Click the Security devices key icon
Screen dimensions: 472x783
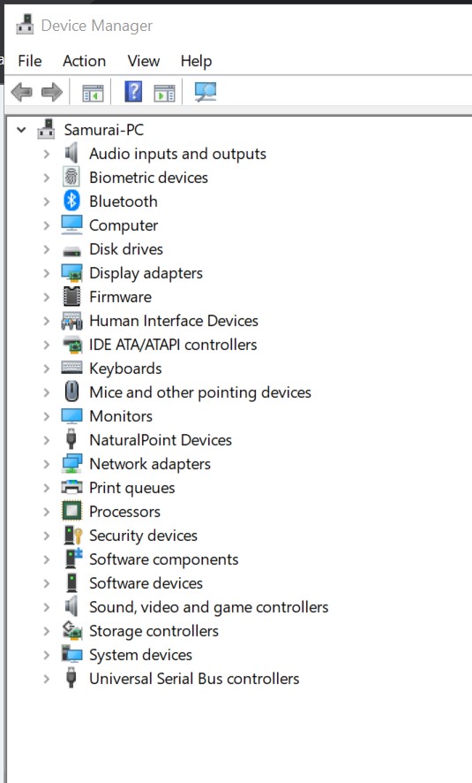coord(72,536)
